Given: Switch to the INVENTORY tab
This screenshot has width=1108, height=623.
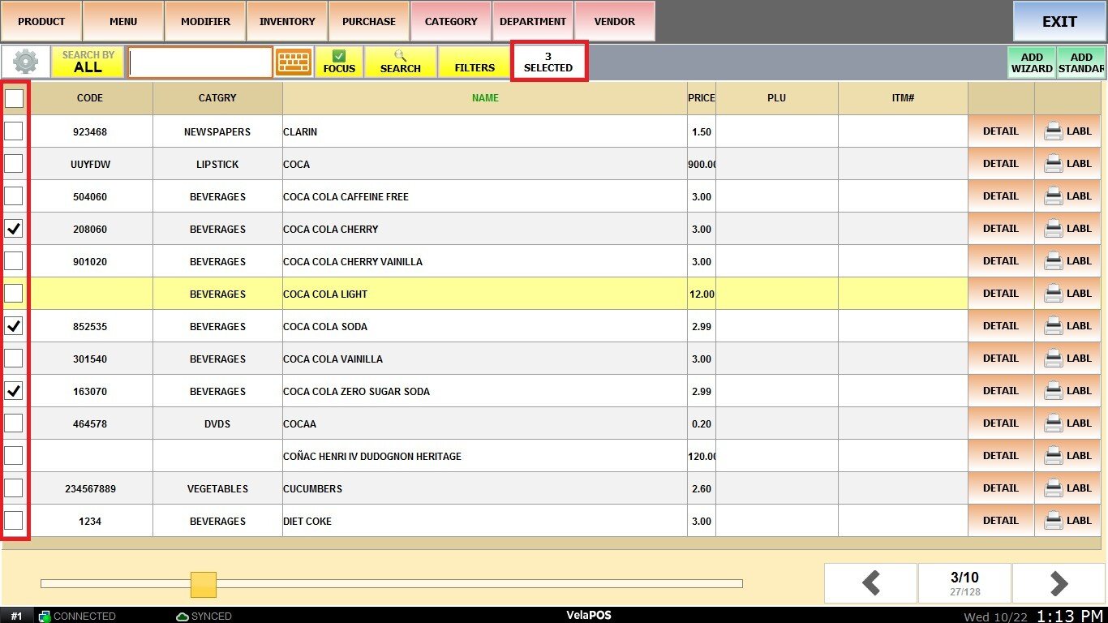Looking at the screenshot, I should tap(287, 21).
